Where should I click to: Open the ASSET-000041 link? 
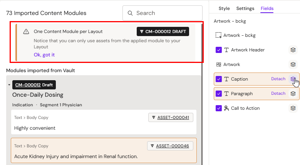coord(173,117)
